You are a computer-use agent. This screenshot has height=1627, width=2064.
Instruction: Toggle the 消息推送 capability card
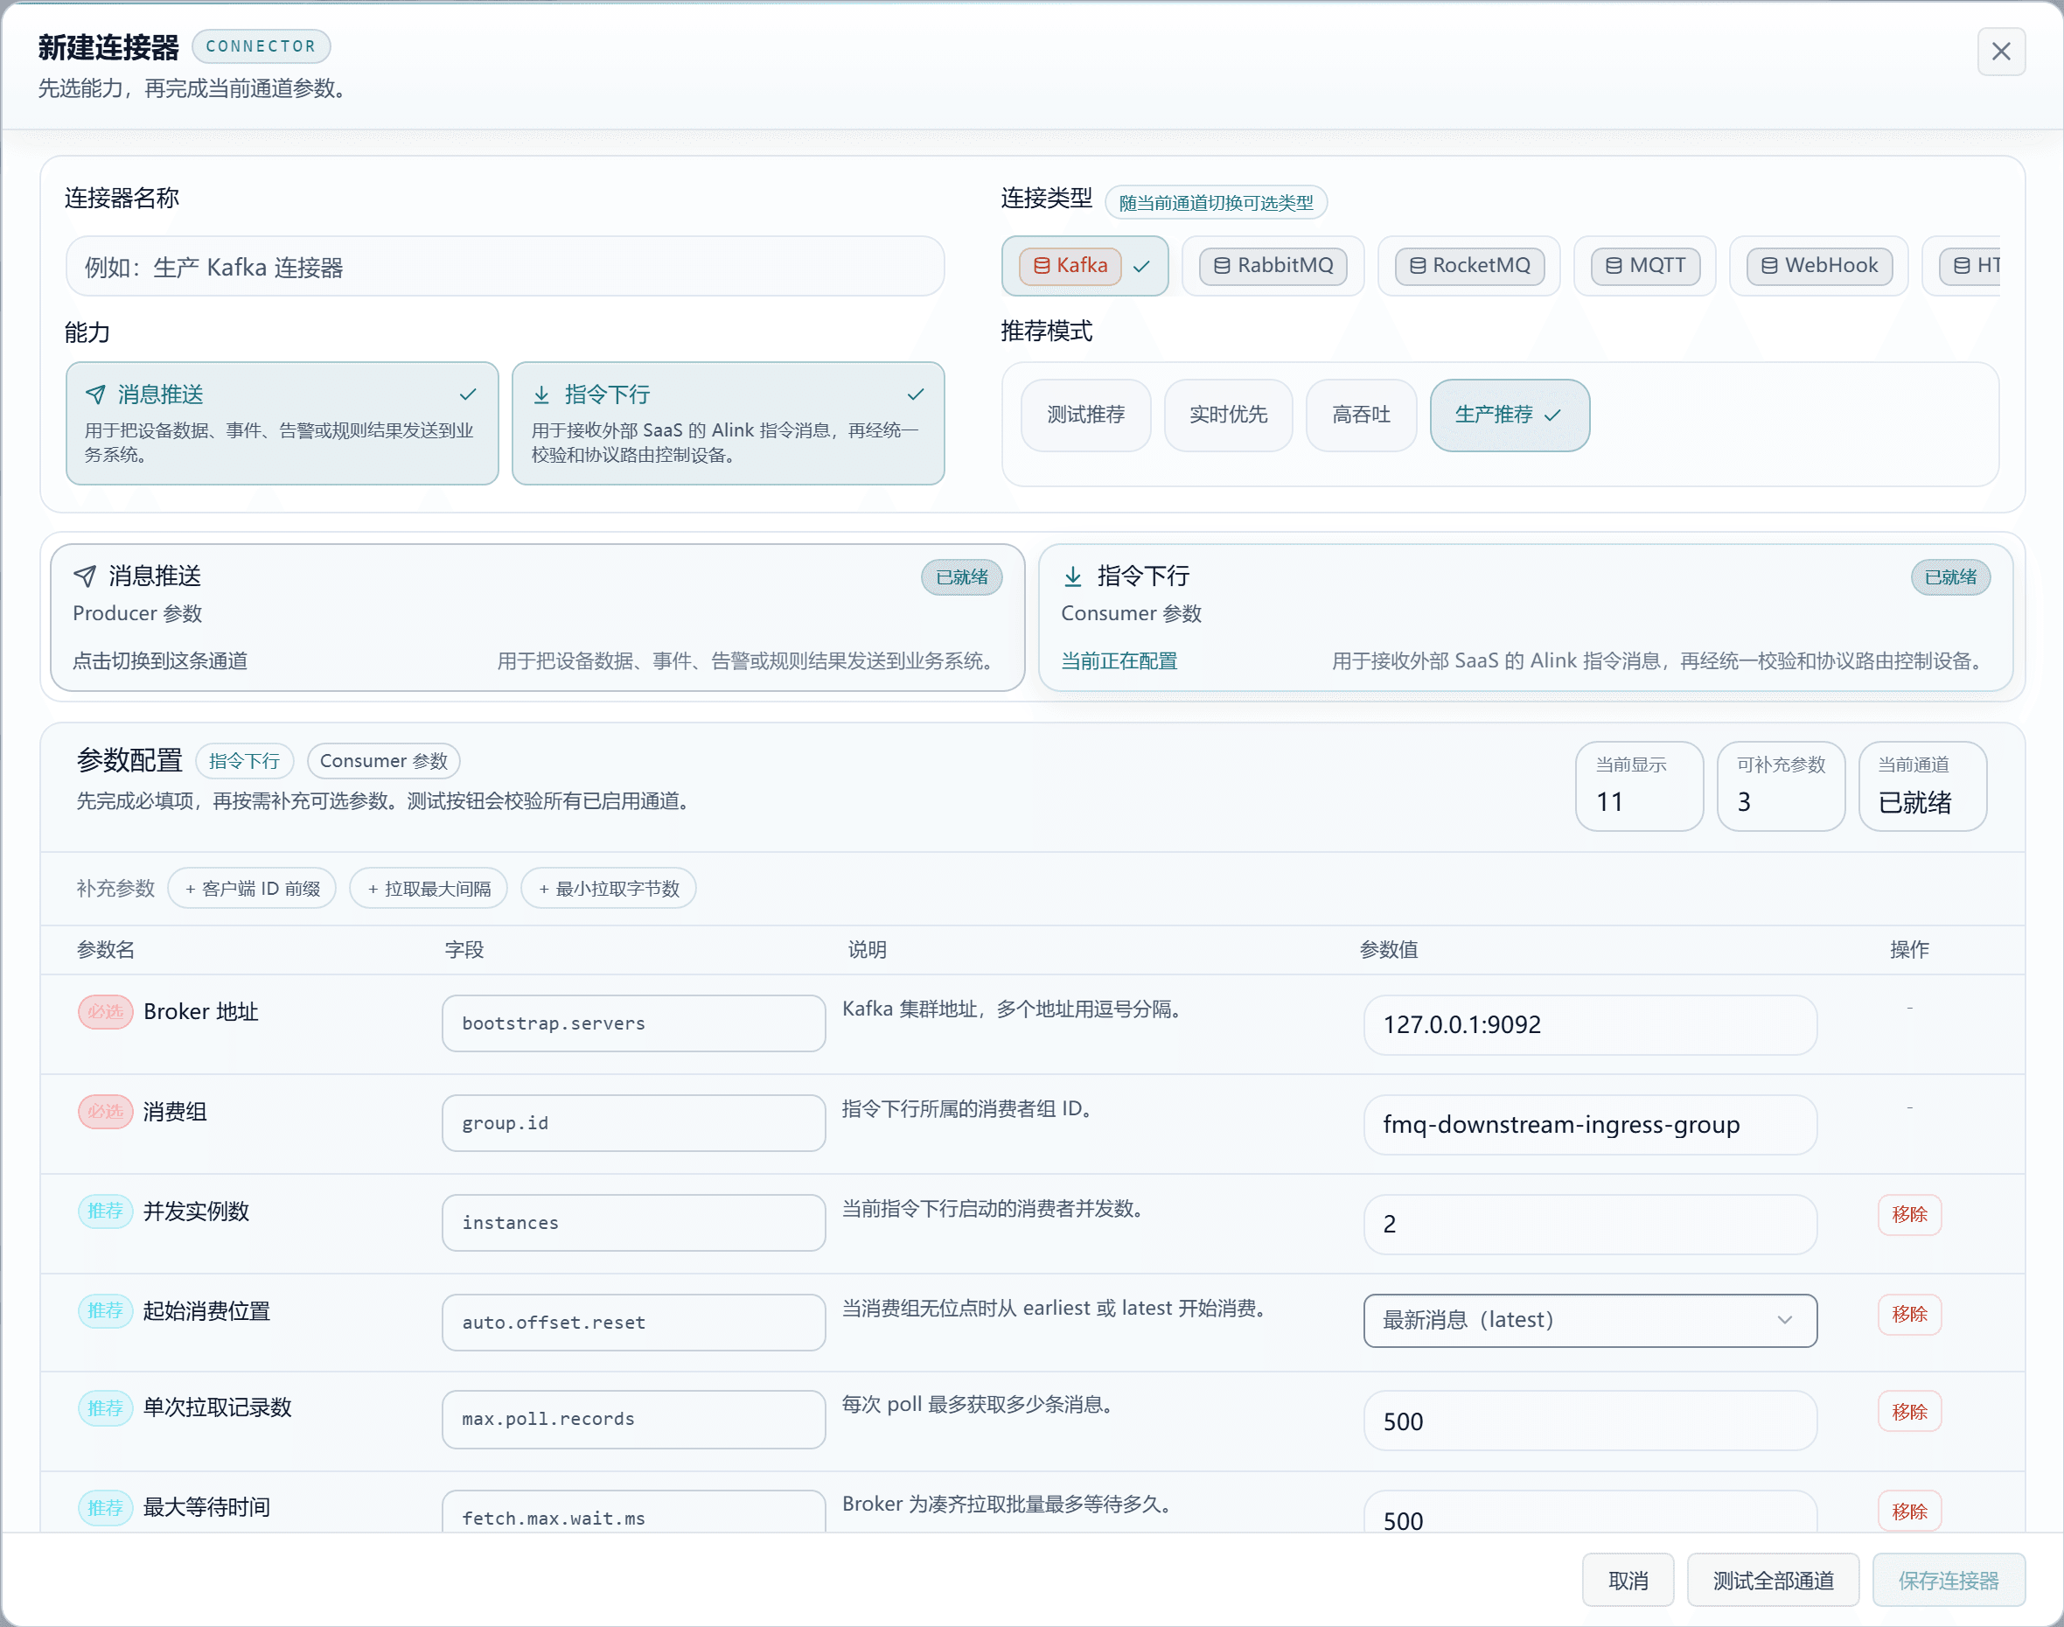pos(282,423)
